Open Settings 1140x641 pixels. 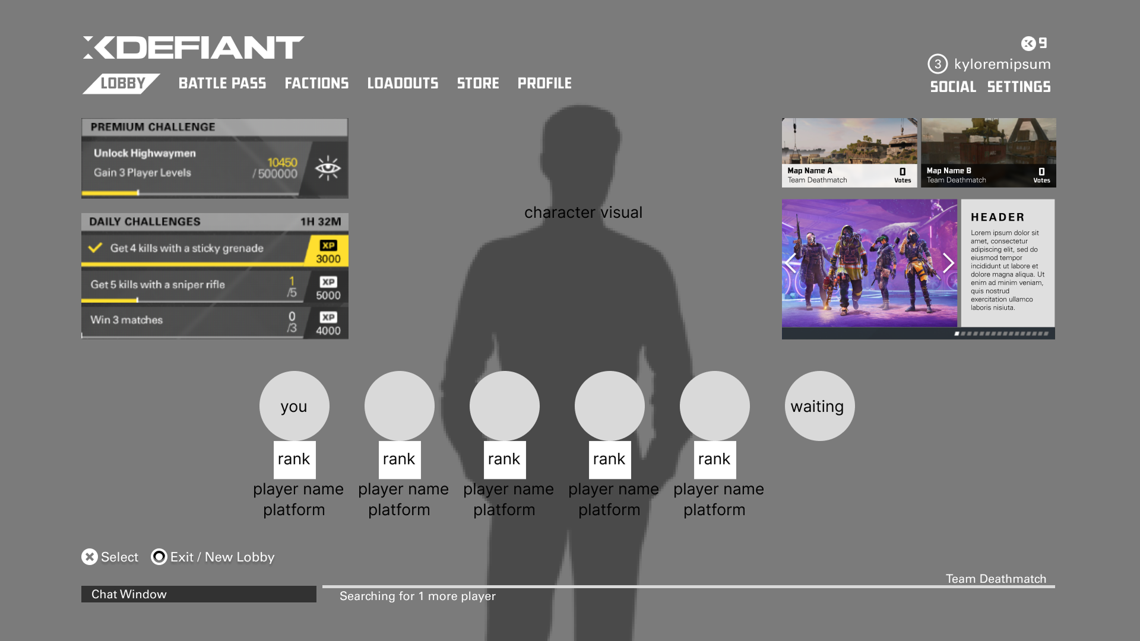[x=1019, y=87]
